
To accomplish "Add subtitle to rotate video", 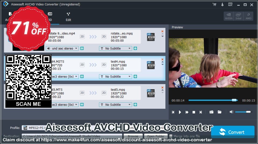I will (x=135, y=48).
